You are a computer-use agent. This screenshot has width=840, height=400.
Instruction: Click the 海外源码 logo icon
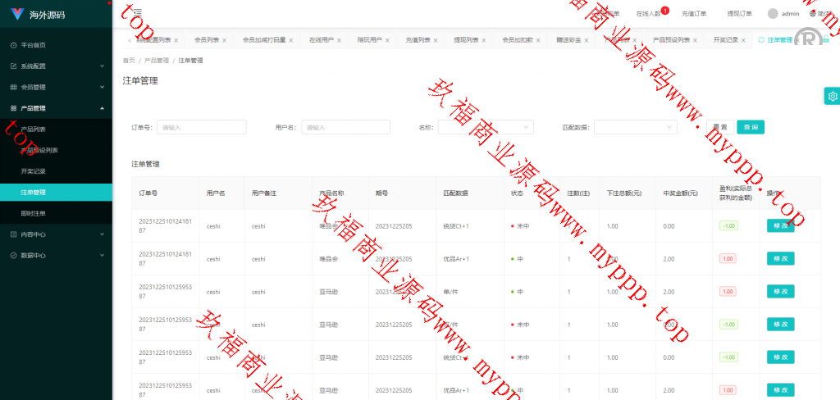click(17, 14)
